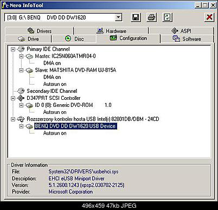Click the Software tab windows icon

176,39
